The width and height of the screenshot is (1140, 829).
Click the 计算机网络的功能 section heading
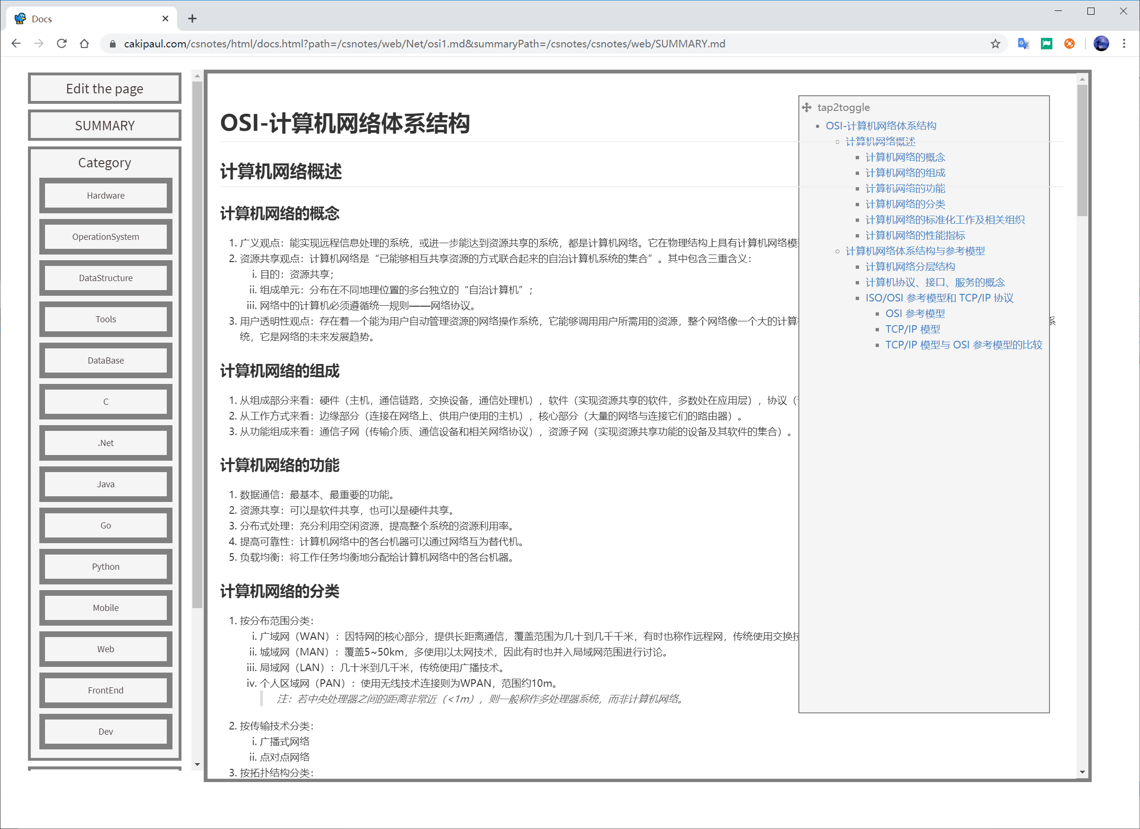(280, 465)
